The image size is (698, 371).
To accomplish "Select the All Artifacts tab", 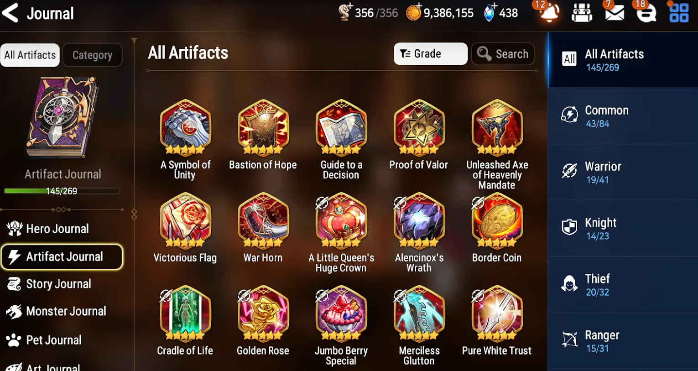I will click(x=30, y=55).
